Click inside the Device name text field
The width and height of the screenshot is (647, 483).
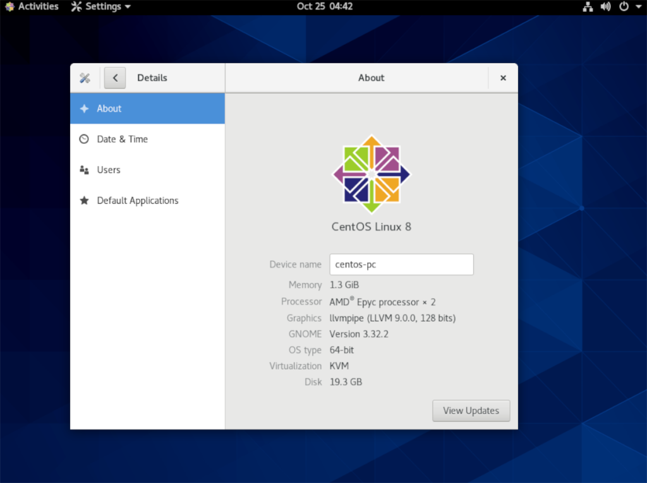(401, 264)
